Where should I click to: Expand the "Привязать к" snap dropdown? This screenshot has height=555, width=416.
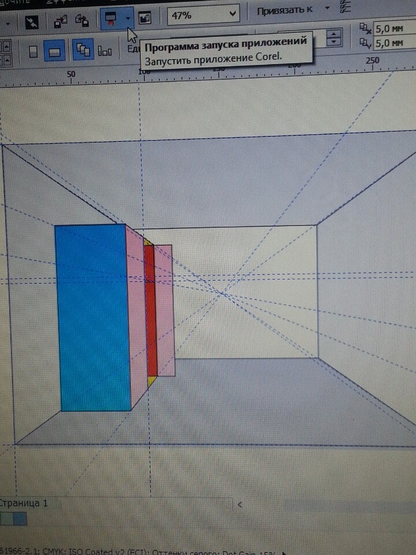tap(328, 8)
